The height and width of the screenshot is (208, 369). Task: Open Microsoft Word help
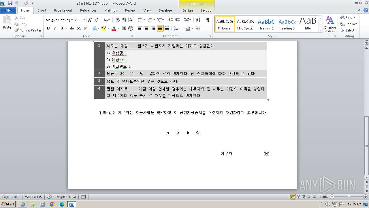[x=366, y=10]
